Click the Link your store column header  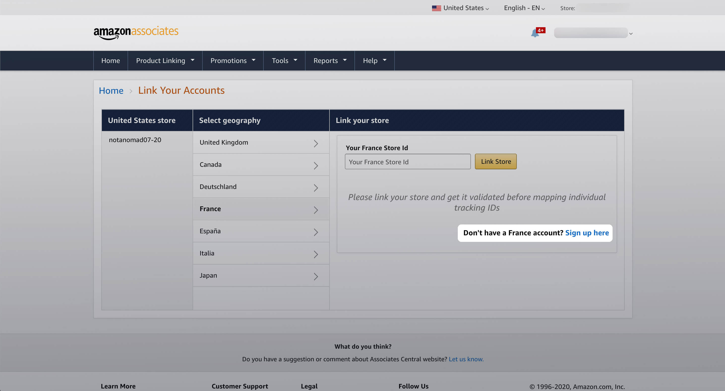477,120
